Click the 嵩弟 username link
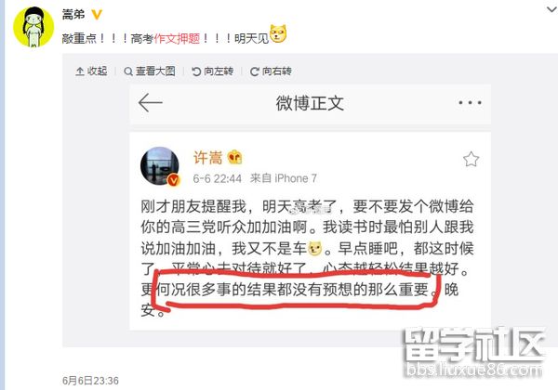 [x=73, y=15]
